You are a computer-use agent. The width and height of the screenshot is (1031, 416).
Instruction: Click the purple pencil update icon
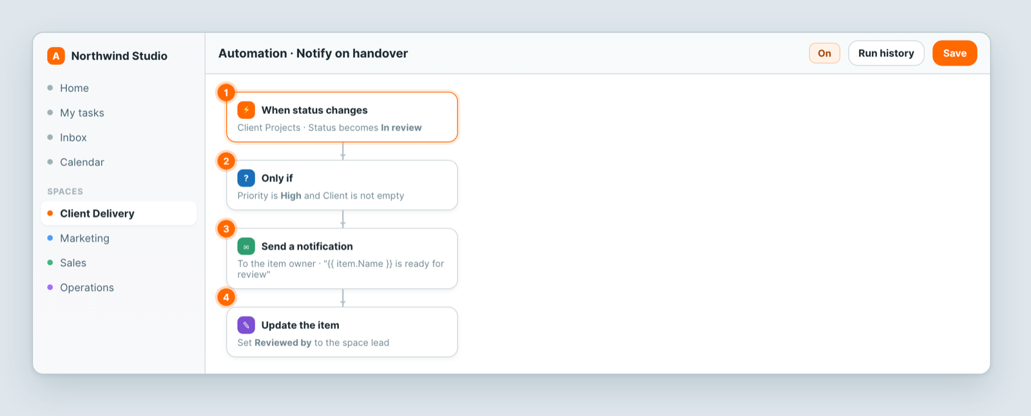(x=246, y=325)
